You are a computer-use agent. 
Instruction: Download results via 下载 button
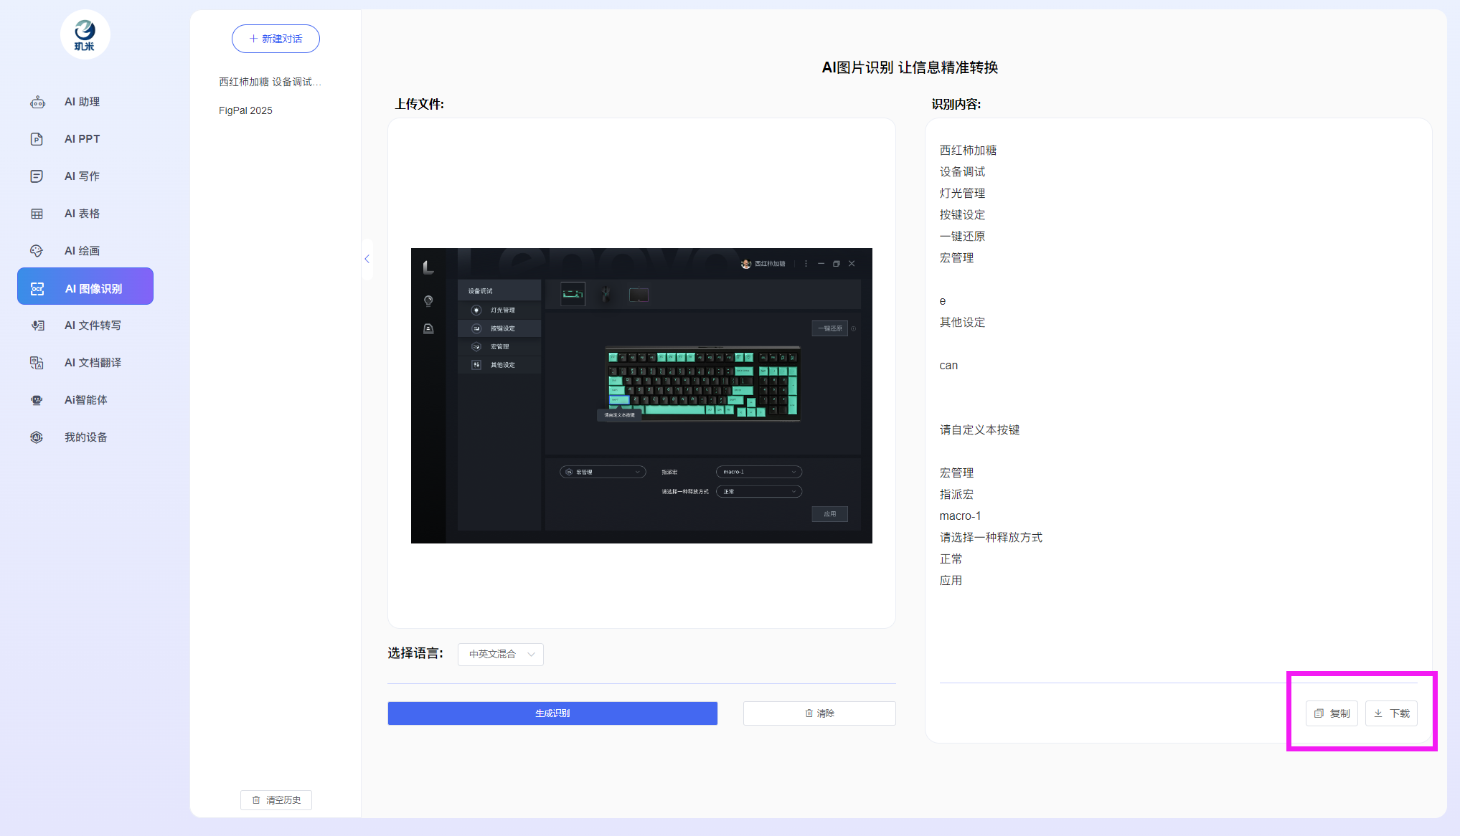(1391, 713)
